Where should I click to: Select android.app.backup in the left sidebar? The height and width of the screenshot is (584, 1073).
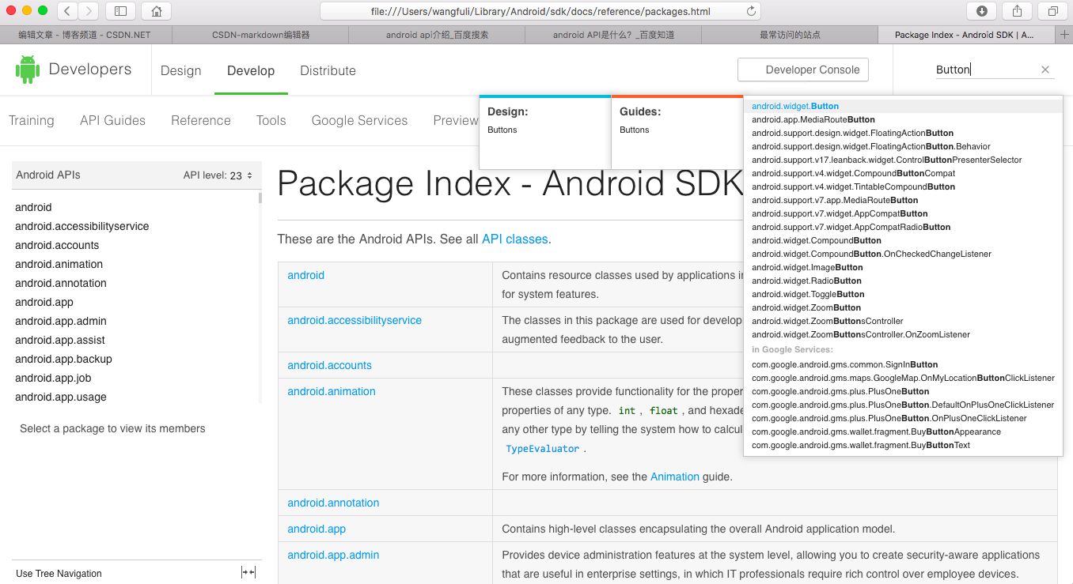click(x=63, y=359)
